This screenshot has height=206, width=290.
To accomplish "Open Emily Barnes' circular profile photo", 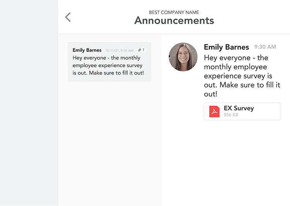I will [x=183, y=57].
